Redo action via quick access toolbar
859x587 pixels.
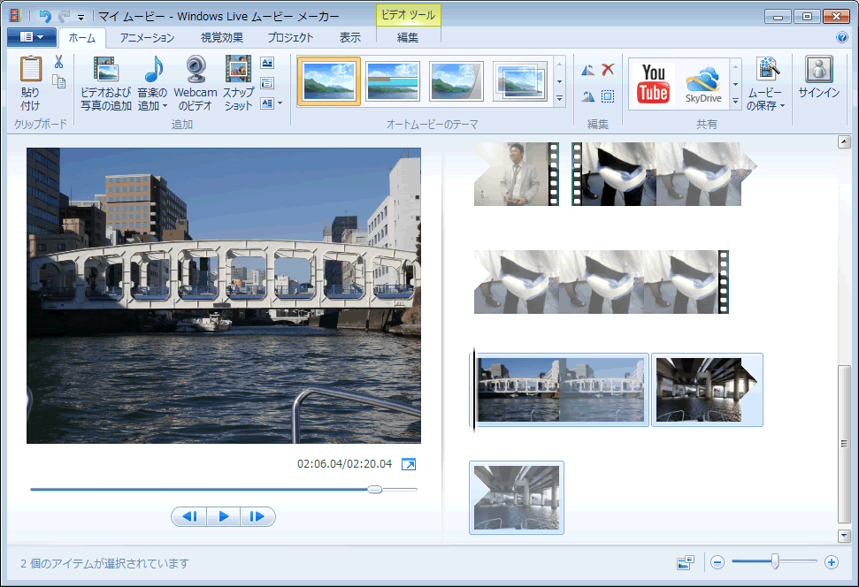[x=64, y=17]
